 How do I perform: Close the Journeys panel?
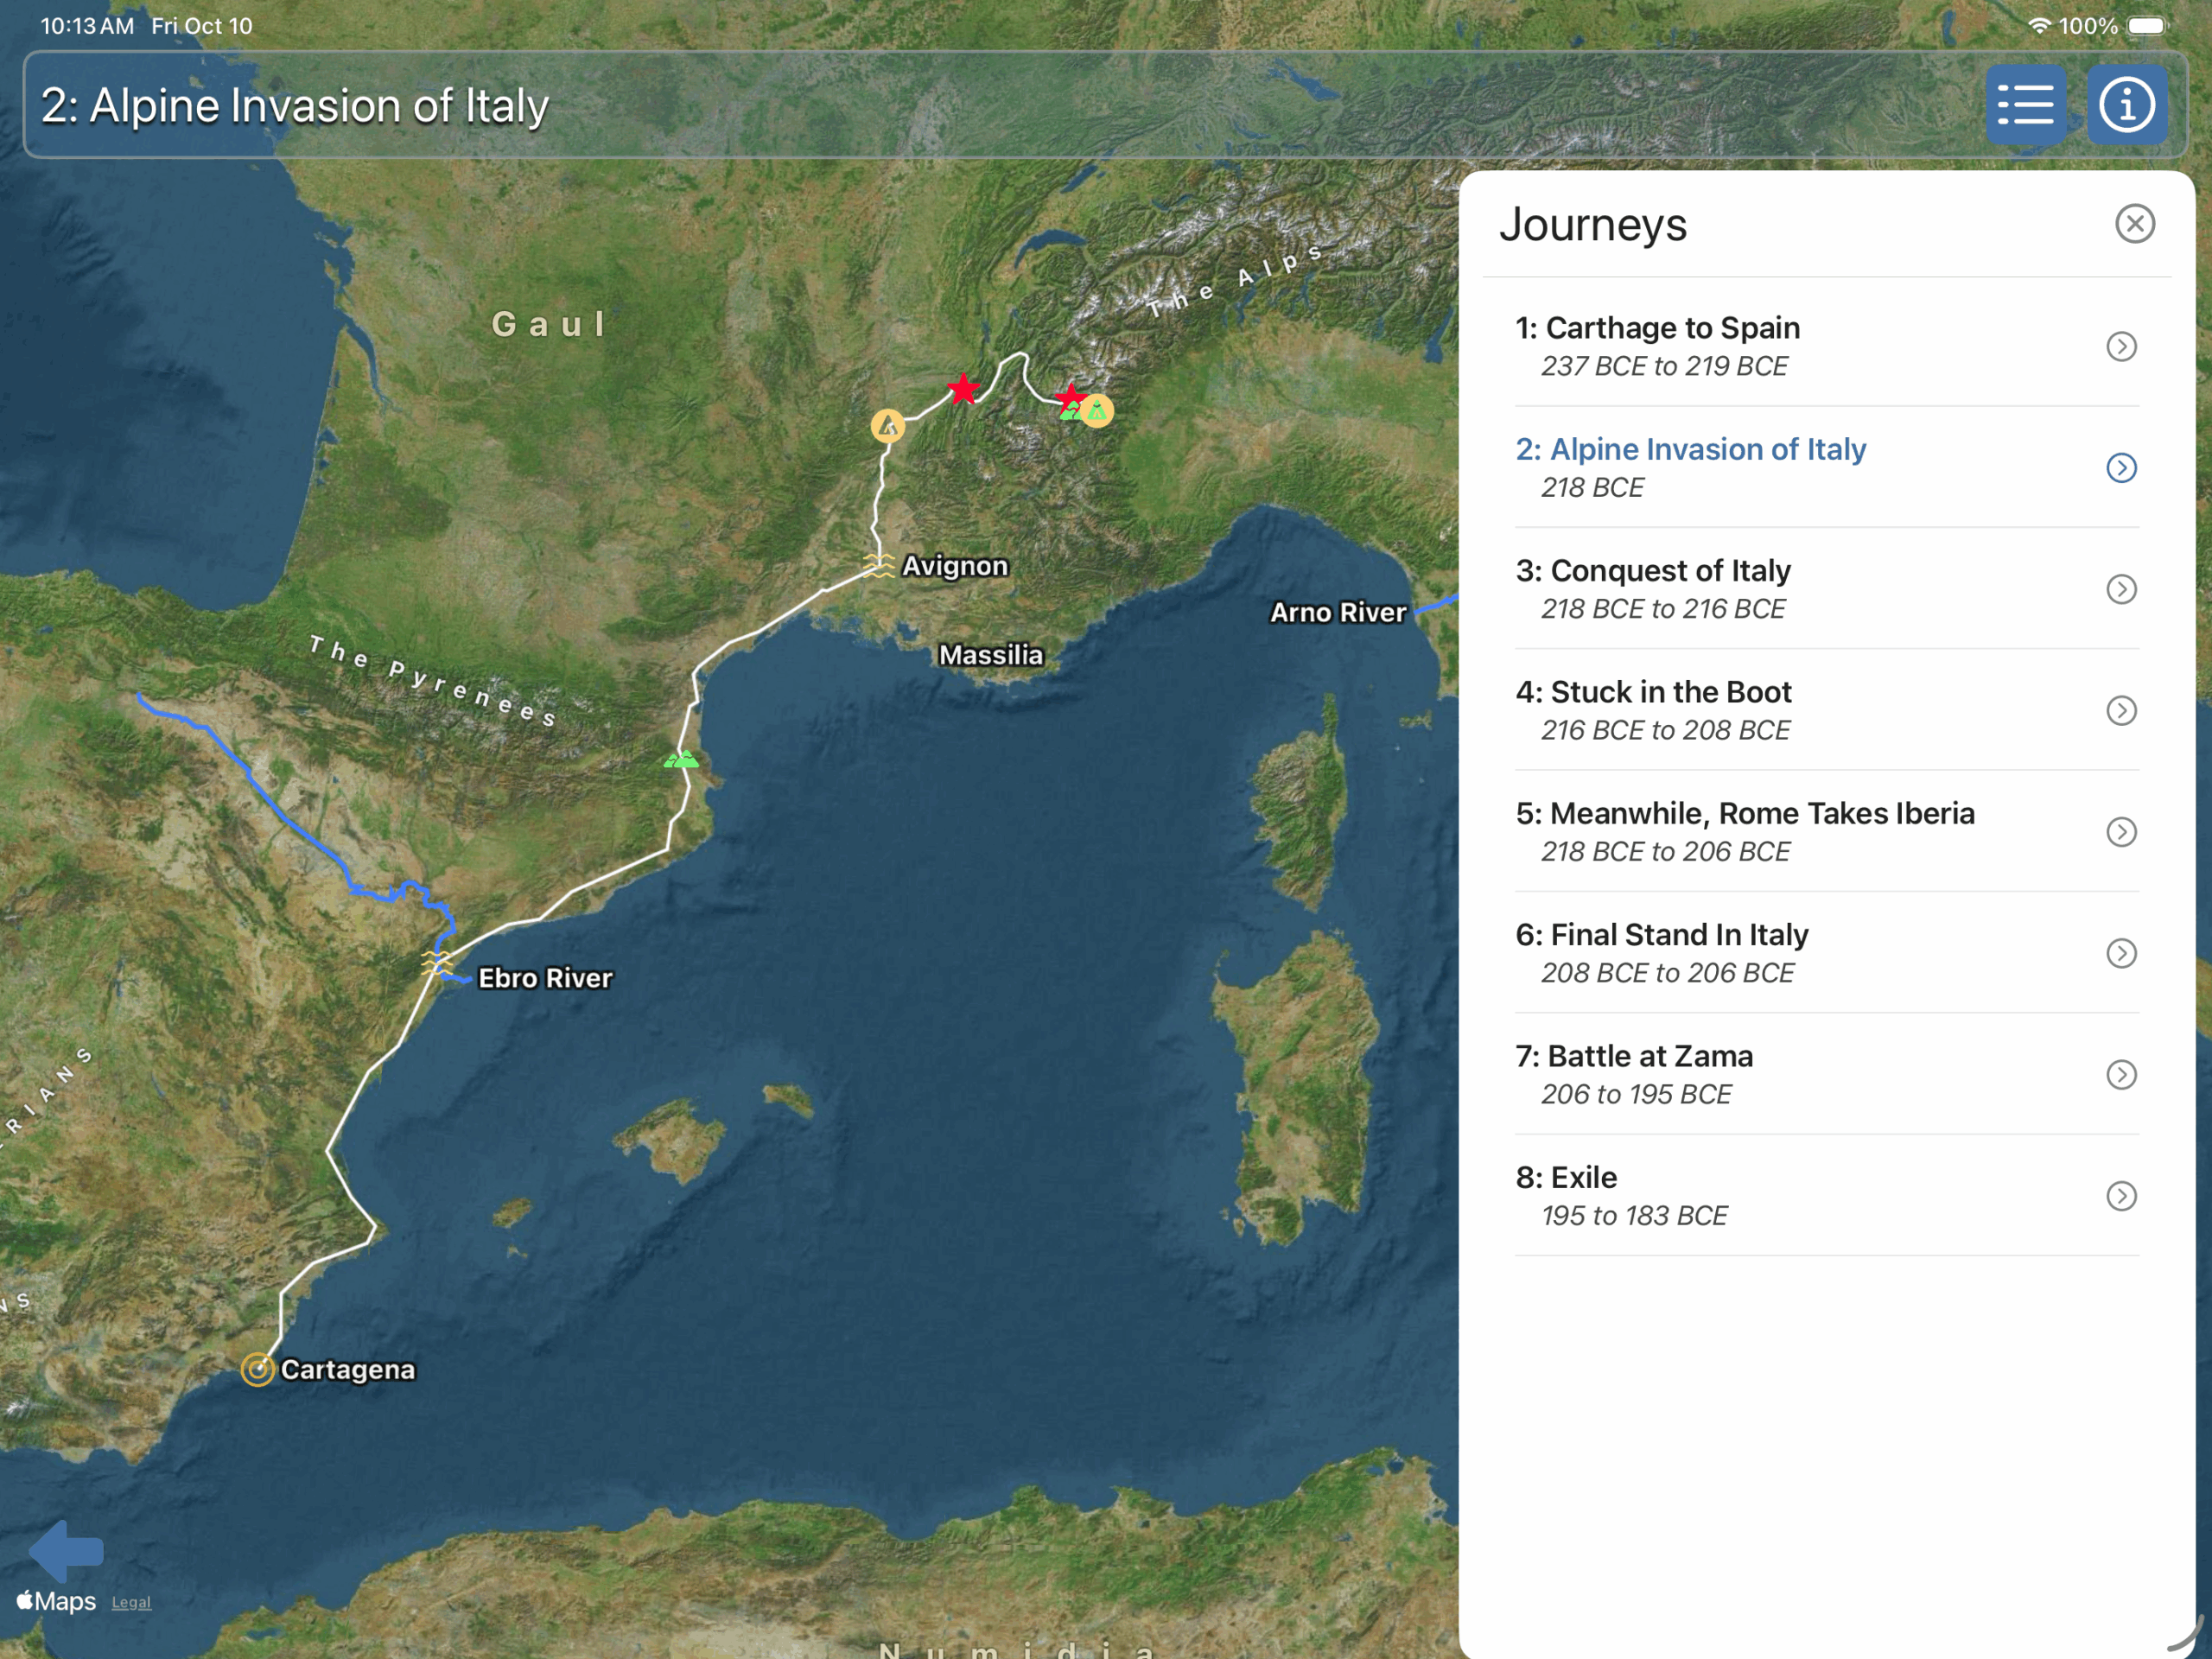coord(2134,224)
